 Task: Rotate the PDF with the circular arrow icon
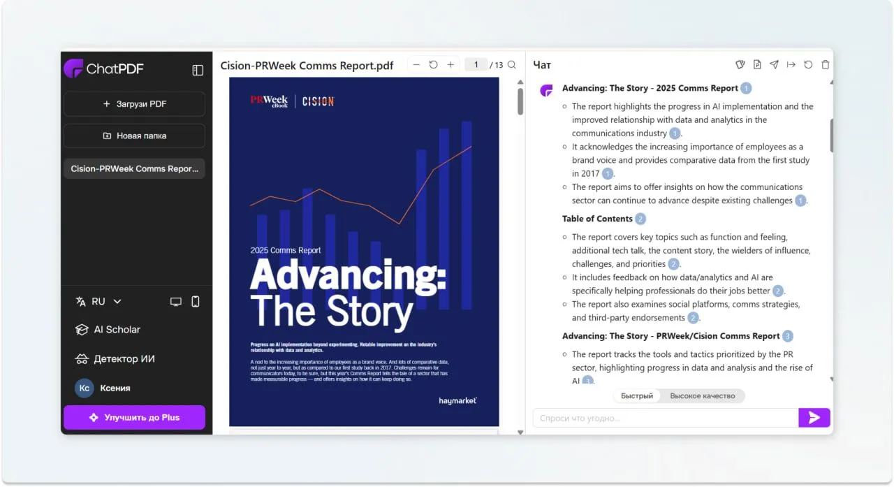[x=433, y=64]
